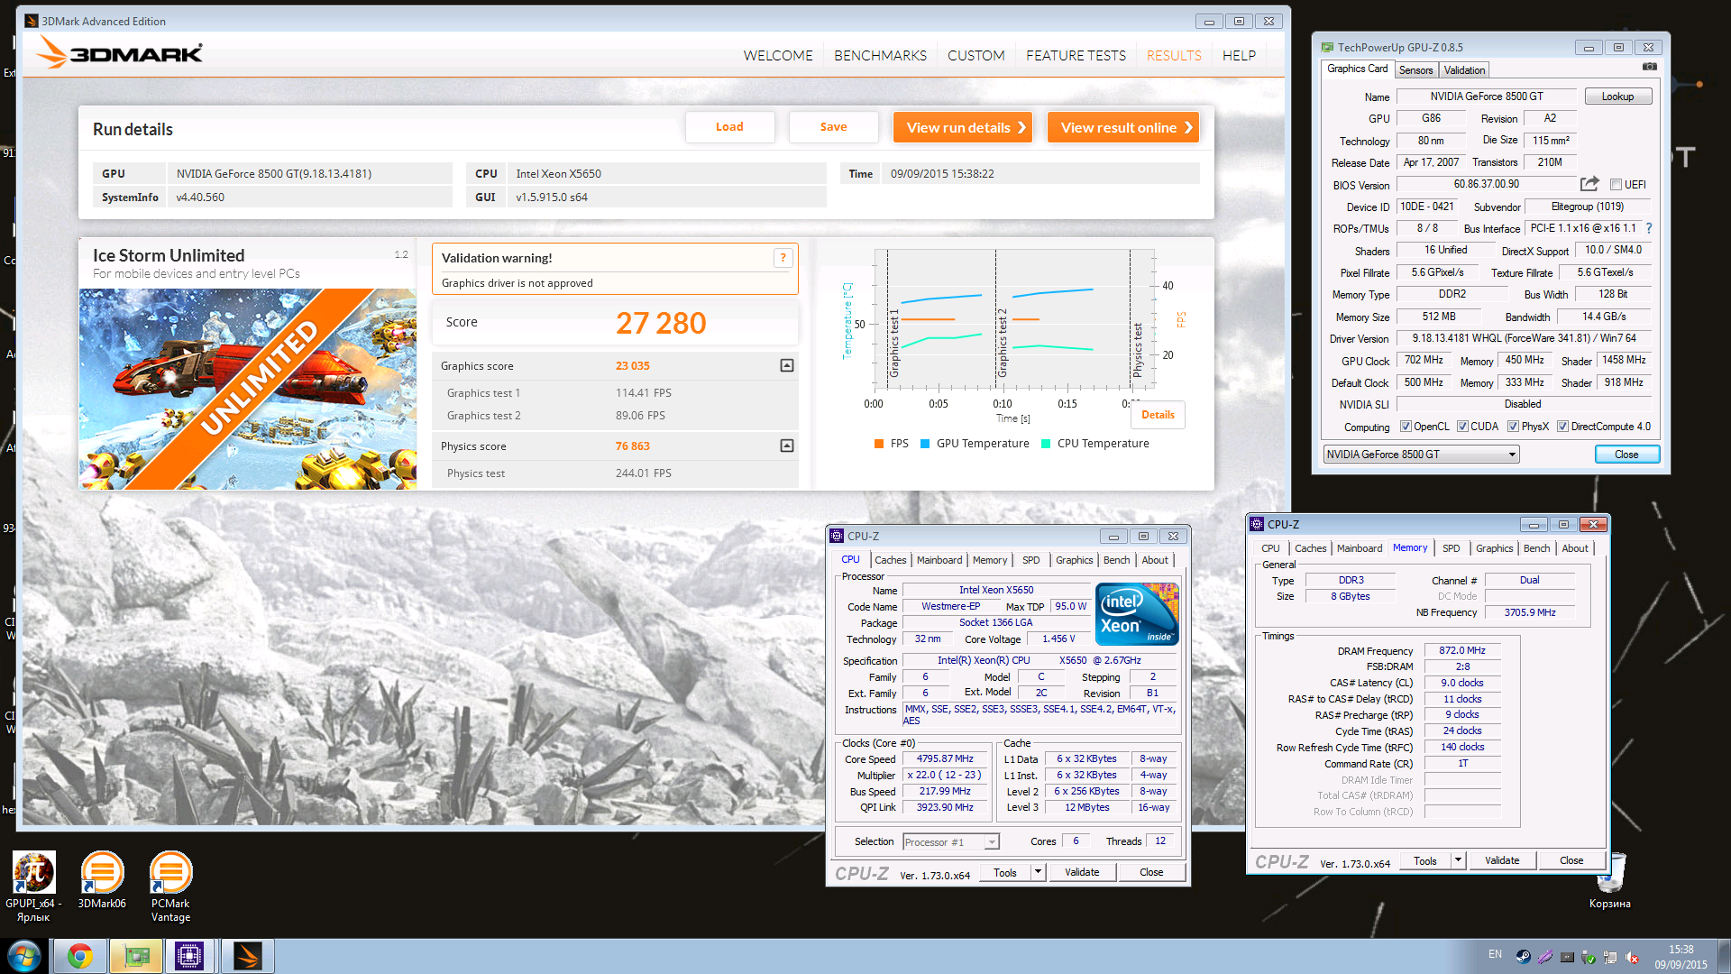Click the Lookup button in GPU-Z
This screenshot has height=974, width=1731.
(x=1617, y=96)
